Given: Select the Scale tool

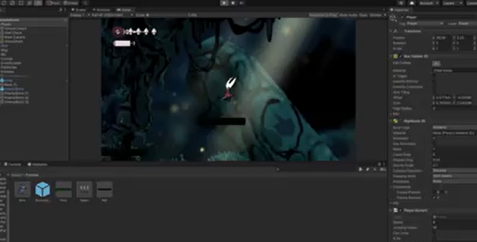Looking at the screenshot, I should [x=30, y=3].
